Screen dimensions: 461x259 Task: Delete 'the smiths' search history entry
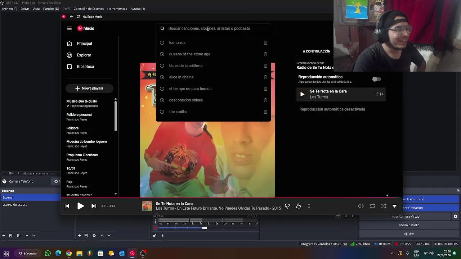click(x=265, y=112)
